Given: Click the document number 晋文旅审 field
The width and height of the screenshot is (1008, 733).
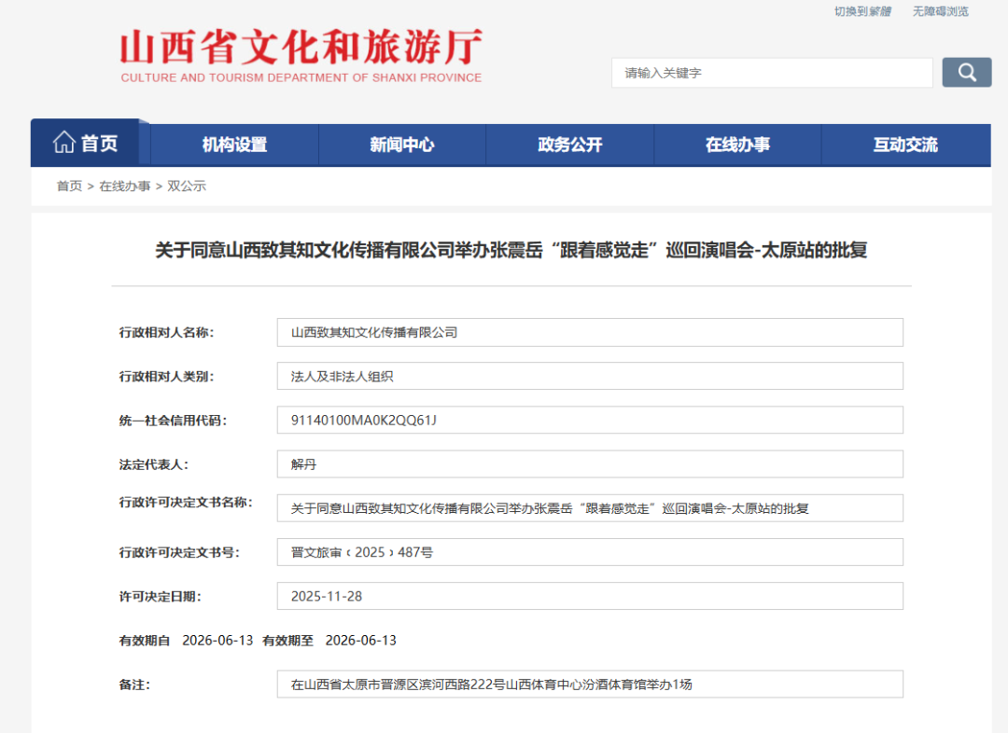Looking at the screenshot, I should [x=590, y=552].
